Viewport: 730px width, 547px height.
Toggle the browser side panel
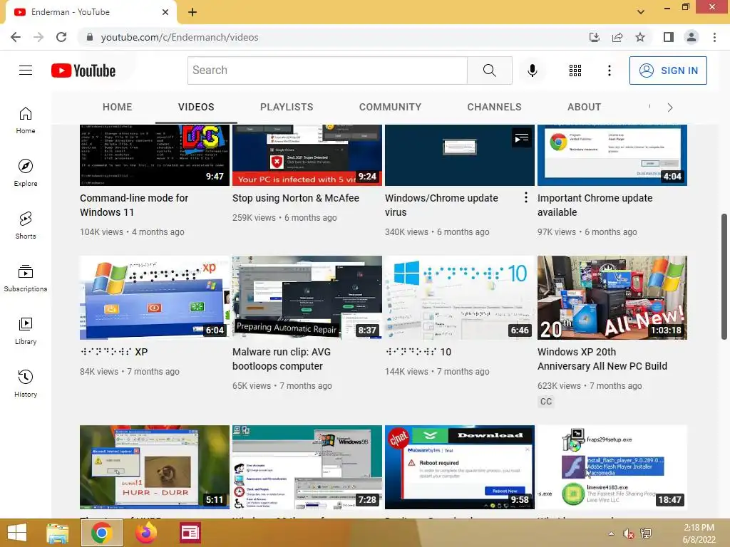pyautogui.click(x=669, y=37)
